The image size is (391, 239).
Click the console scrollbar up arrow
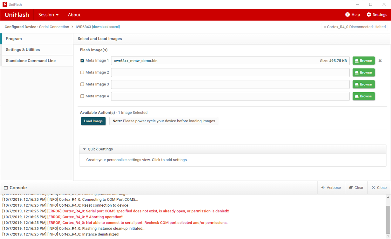[388, 197]
